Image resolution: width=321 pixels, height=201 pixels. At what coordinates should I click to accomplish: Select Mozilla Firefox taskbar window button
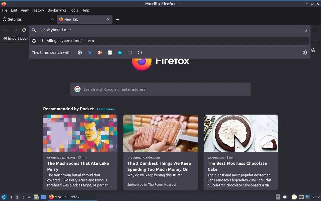coord(72,197)
